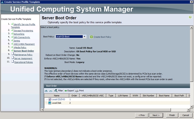Click the vNIC/vHBA/iSCSI vNIC column header
The width and height of the screenshot is (194, 119).
point(93,96)
